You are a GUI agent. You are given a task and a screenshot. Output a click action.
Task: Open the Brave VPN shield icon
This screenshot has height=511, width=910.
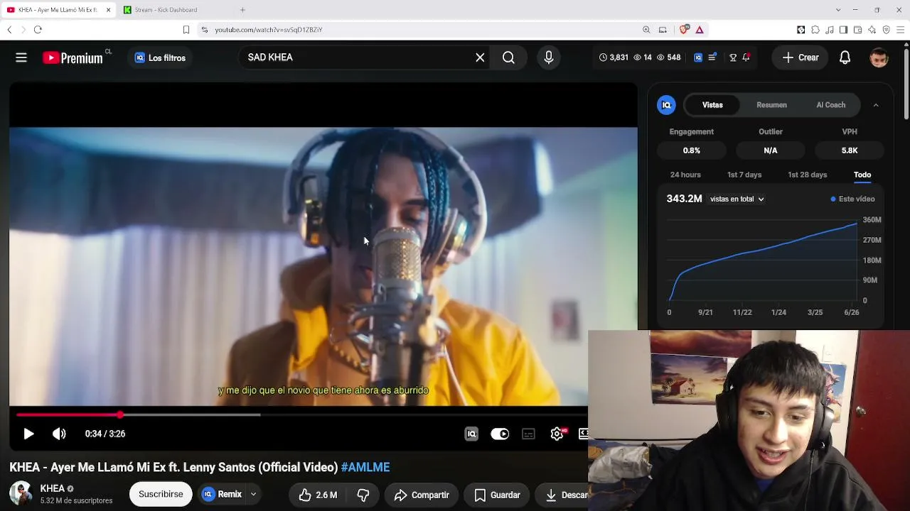886,30
